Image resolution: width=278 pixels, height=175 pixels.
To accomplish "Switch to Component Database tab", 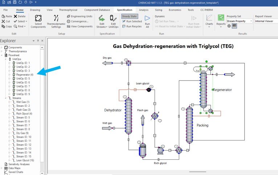I will (x=97, y=10).
